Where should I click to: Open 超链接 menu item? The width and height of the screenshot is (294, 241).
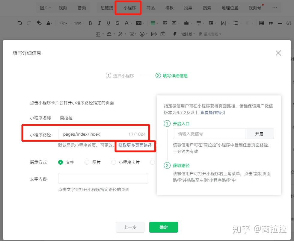point(107,8)
